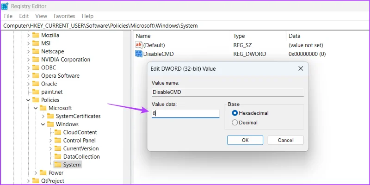Select the DisableCMD value name
This screenshot has width=370, height=185.
tap(158, 54)
